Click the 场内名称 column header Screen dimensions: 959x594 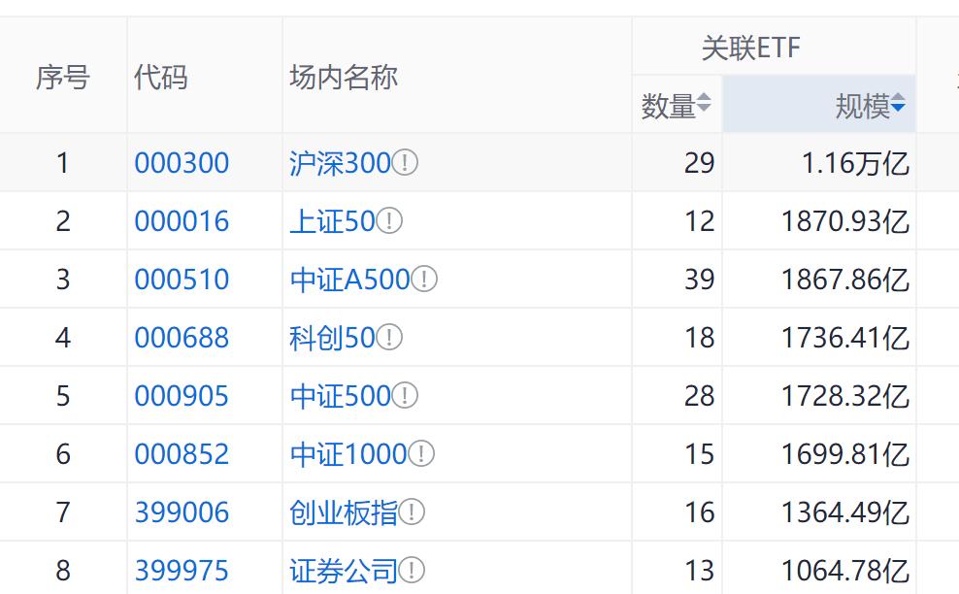pos(457,77)
